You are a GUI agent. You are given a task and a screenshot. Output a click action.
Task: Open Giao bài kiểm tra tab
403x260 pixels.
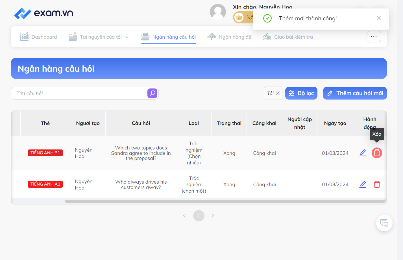[287, 37]
